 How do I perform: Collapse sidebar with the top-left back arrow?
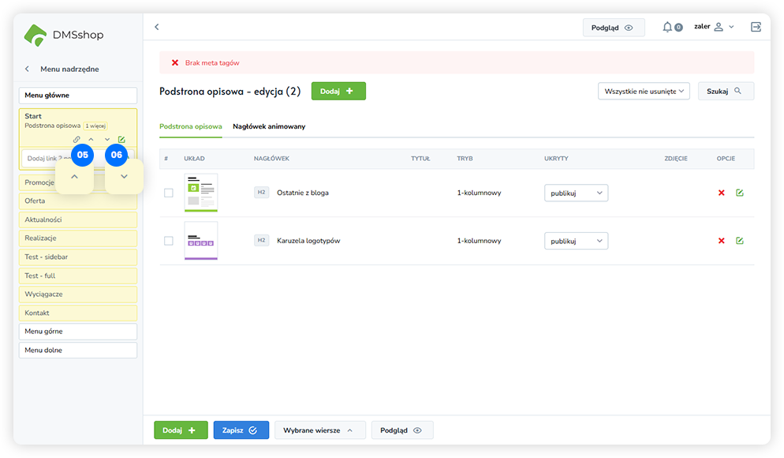(x=156, y=27)
